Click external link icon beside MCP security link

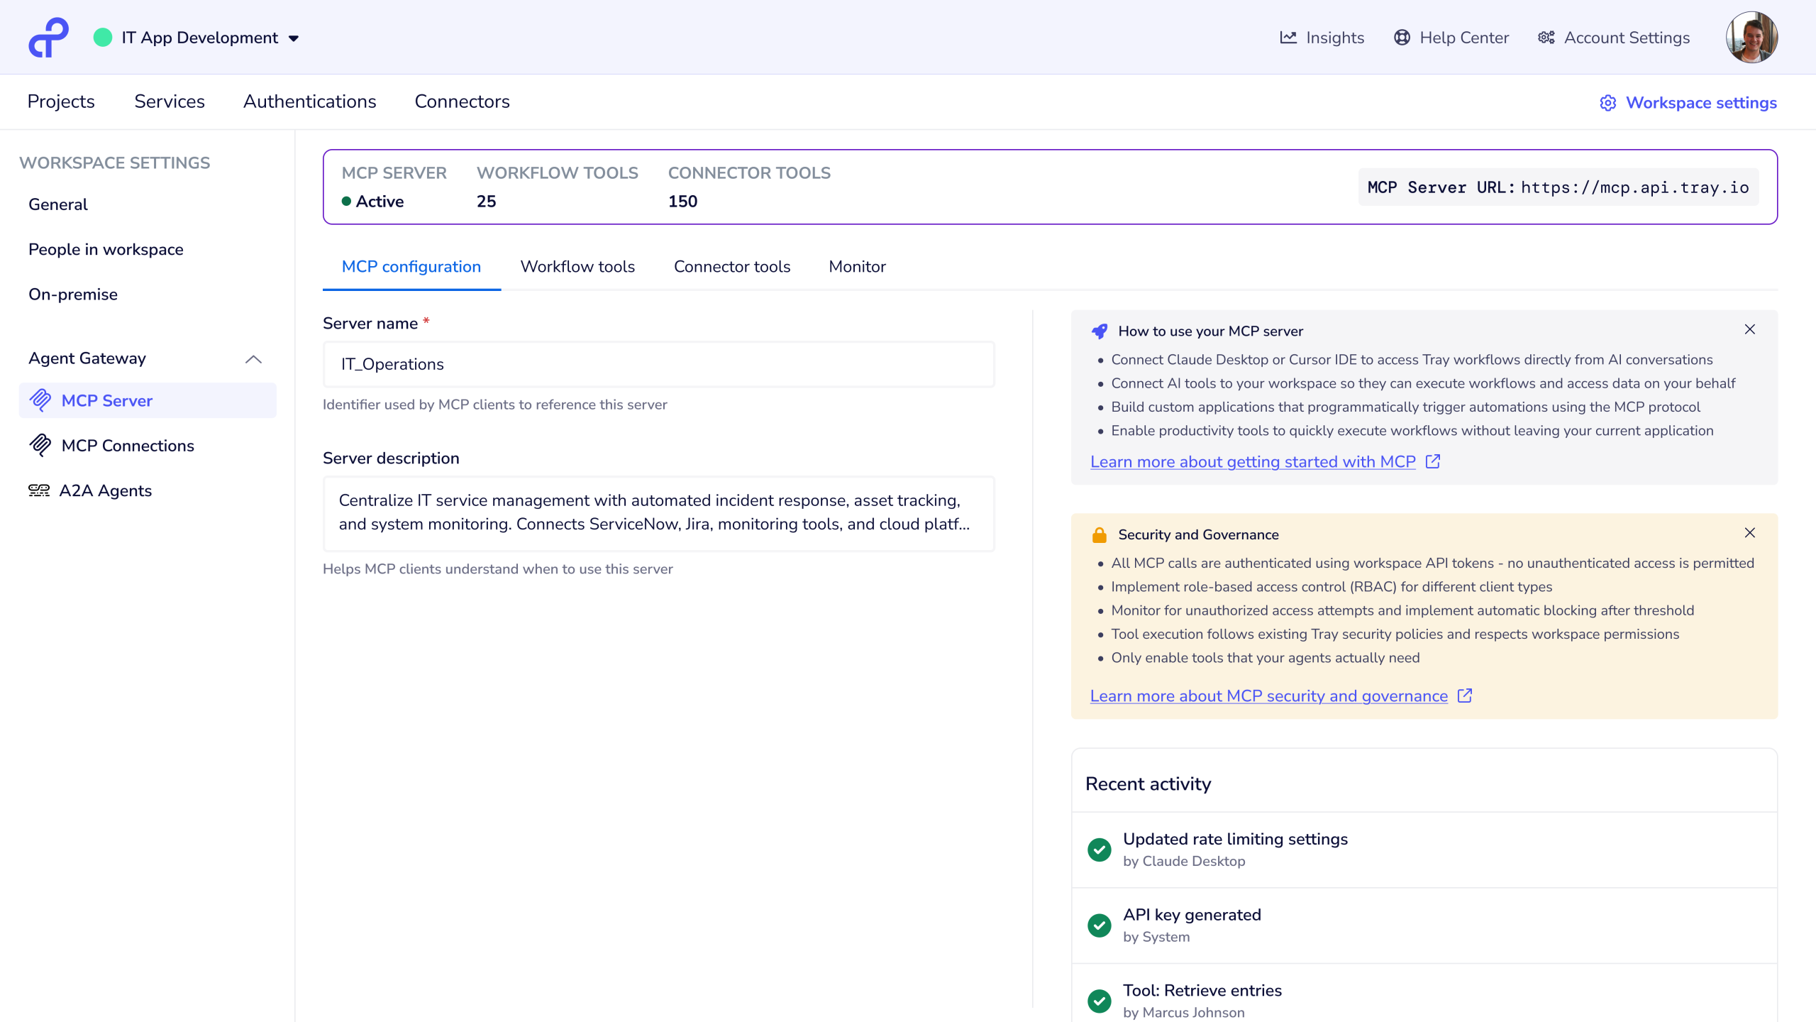pyautogui.click(x=1465, y=696)
